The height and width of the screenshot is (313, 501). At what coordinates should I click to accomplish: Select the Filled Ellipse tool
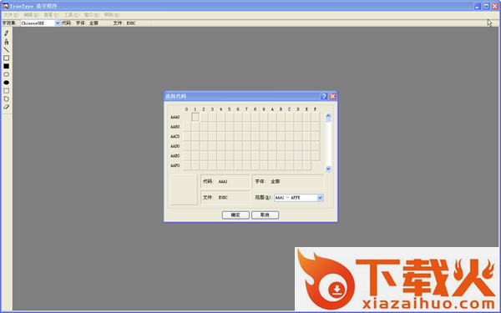7,83
